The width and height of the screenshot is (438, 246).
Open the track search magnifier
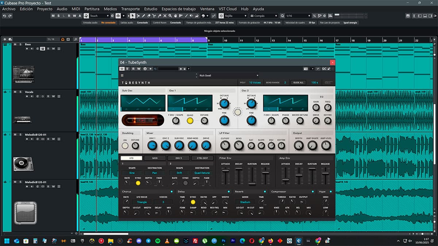pyautogui.click(x=76, y=39)
